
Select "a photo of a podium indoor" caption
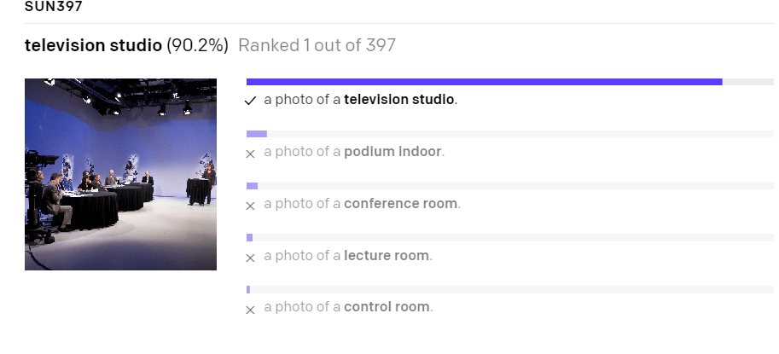(354, 152)
